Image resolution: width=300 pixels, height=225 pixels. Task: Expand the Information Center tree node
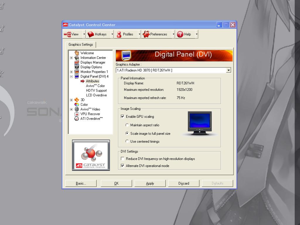click(x=71, y=58)
